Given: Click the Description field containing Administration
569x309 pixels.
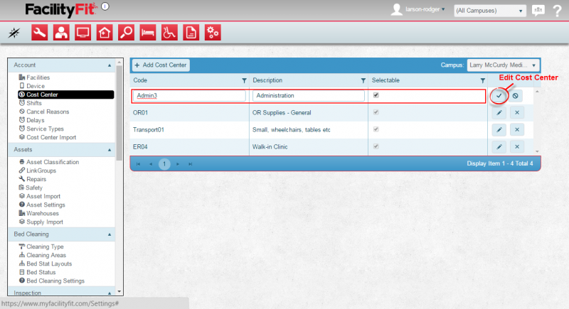Looking at the screenshot, I should pos(309,96).
